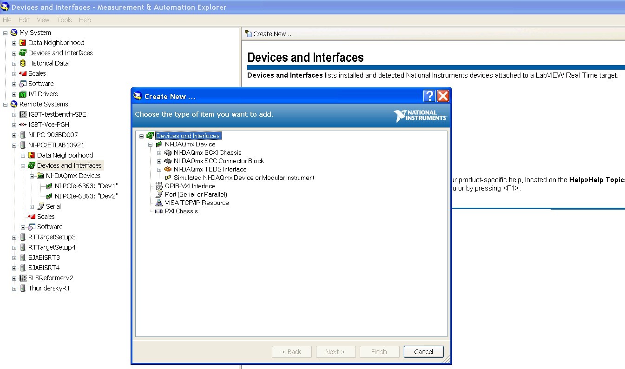Select Scales under NI-PCzETLAB10921
The width and height of the screenshot is (625, 369).
pos(46,217)
